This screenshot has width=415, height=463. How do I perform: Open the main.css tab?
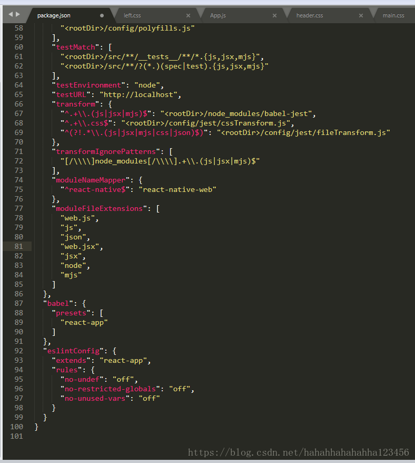[x=393, y=15]
